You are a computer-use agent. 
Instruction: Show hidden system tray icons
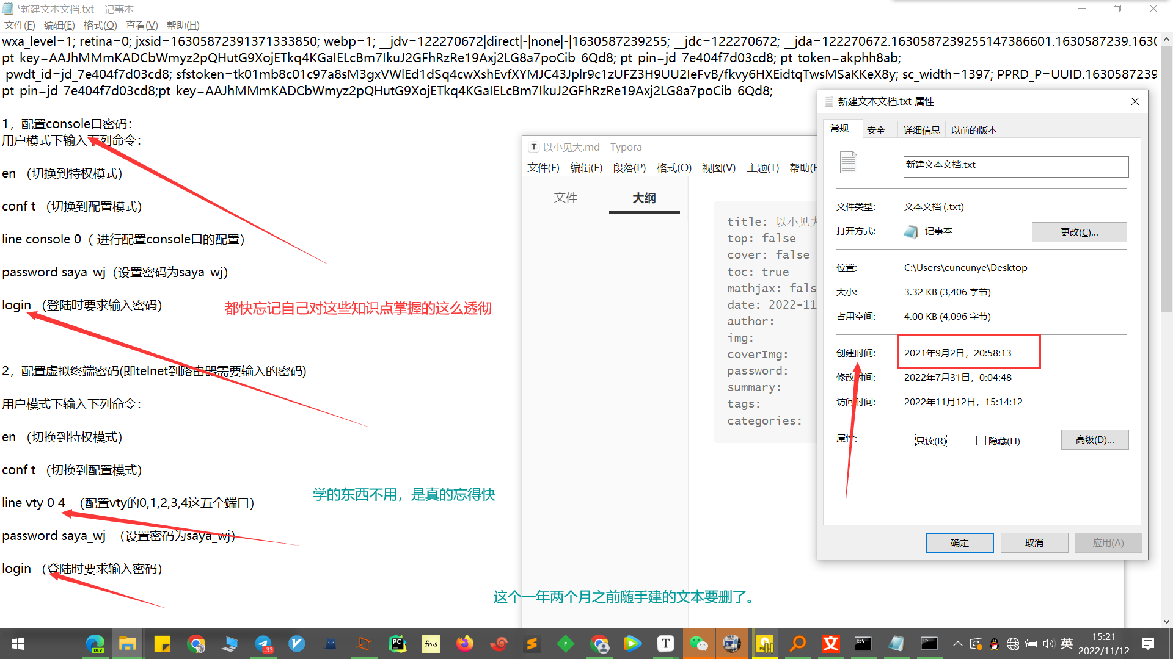(957, 644)
